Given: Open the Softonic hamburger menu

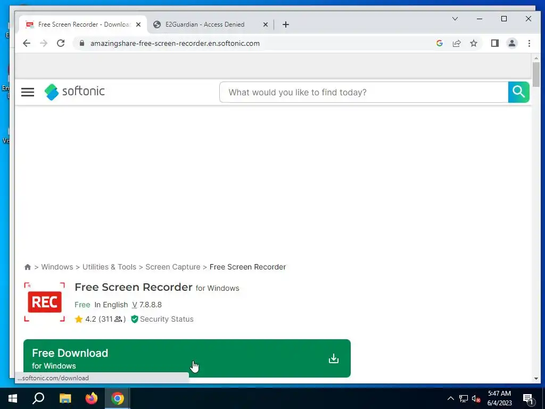Looking at the screenshot, I should 28,92.
